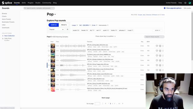The width and height of the screenshot is (193, 109).
Task: Go to previous page arrow in pagination
Action: (x=106, y=104)
